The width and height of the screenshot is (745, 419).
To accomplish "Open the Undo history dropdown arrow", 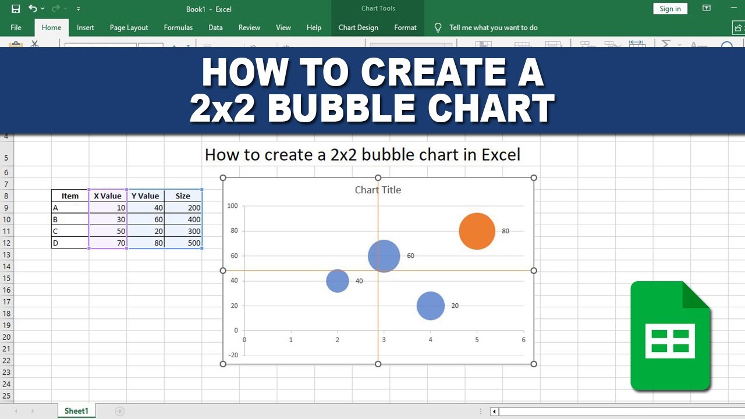I will 42,9.
